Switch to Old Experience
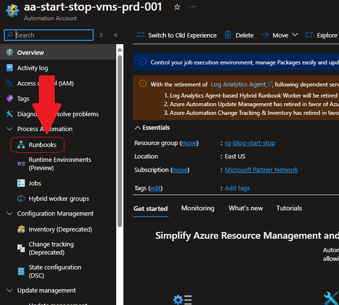This screenshot has width=339, height=305. click(x=177, y=35)
